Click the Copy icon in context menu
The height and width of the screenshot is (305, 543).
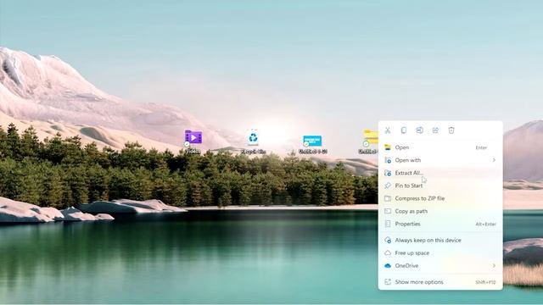(x=404, y=130)
